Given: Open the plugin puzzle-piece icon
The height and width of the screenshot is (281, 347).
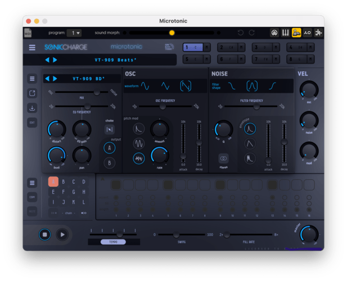Looking at the screenshot, I should pos(318,33).
